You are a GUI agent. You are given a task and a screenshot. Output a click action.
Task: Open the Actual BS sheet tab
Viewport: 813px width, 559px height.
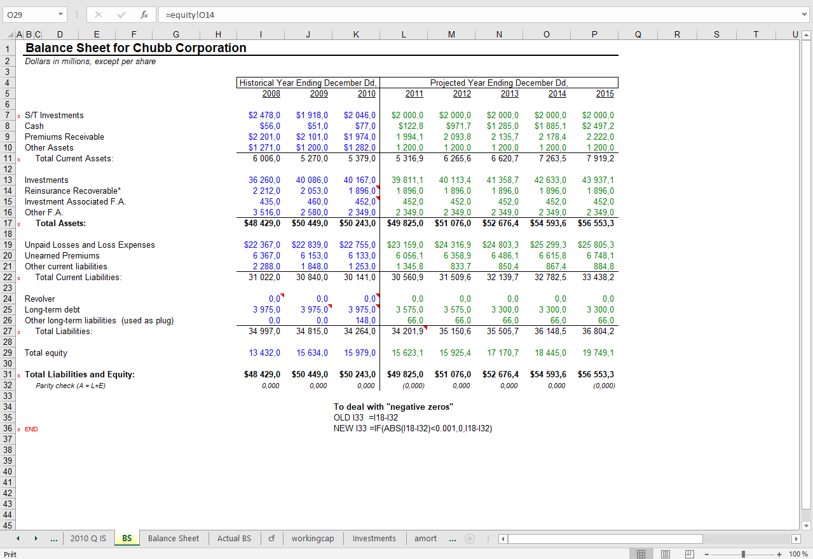(234, 538)
